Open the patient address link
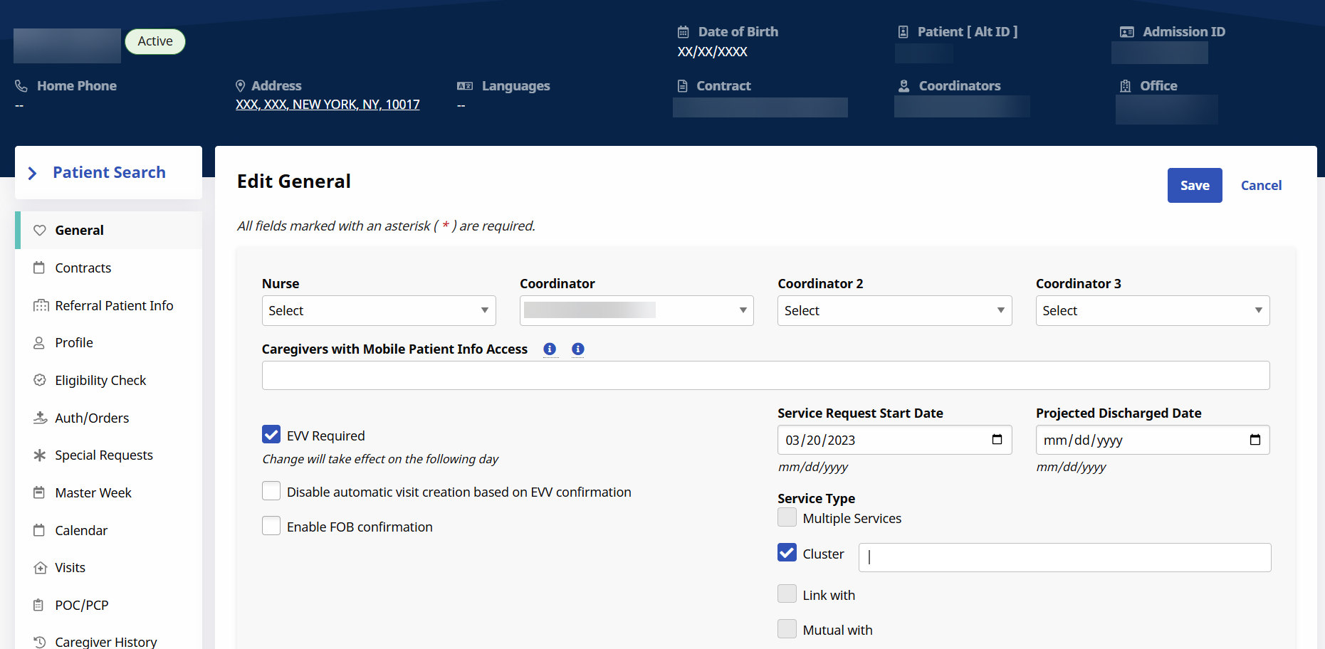1325x649 pixels. point(328,105)
